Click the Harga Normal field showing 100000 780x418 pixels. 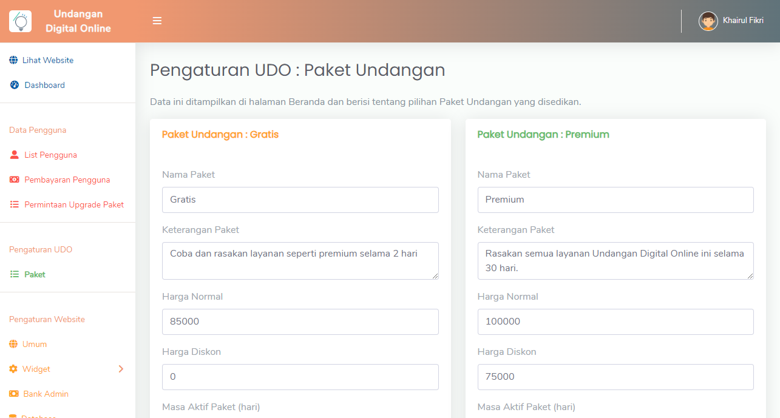[x=616, y=322]
